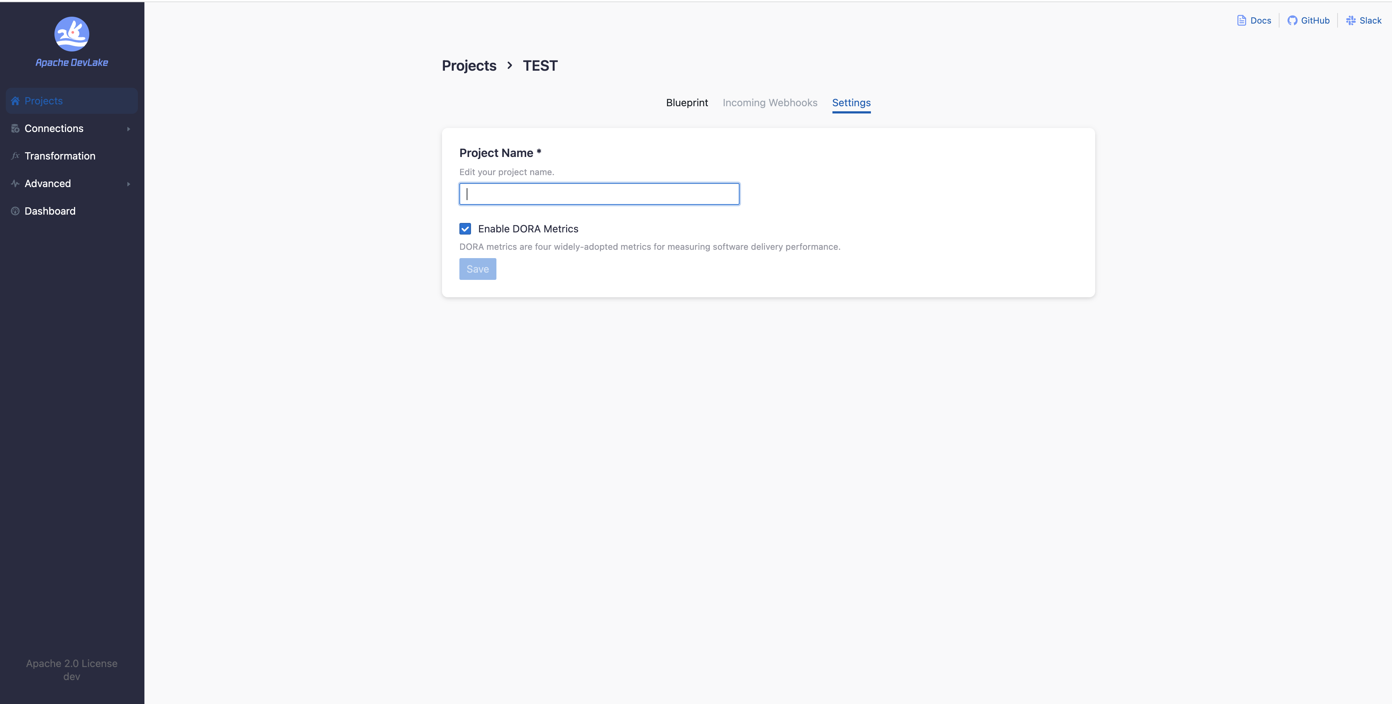Expand the Connections submenu arrow
The image size is (1392, 704).
(128, 129)
